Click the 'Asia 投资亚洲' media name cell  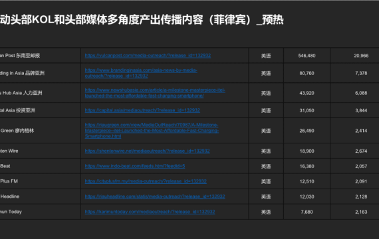click(x=40, y=110)
